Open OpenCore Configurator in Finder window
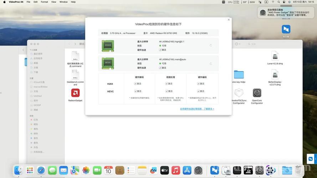Image resolution: width=317 pixels, height=178 pixels. point(257,93)
